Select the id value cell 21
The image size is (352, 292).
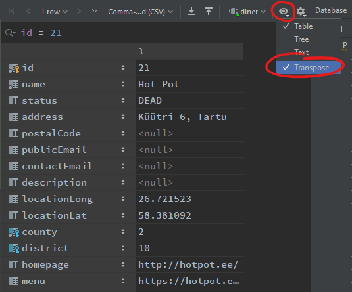(189, 68)
